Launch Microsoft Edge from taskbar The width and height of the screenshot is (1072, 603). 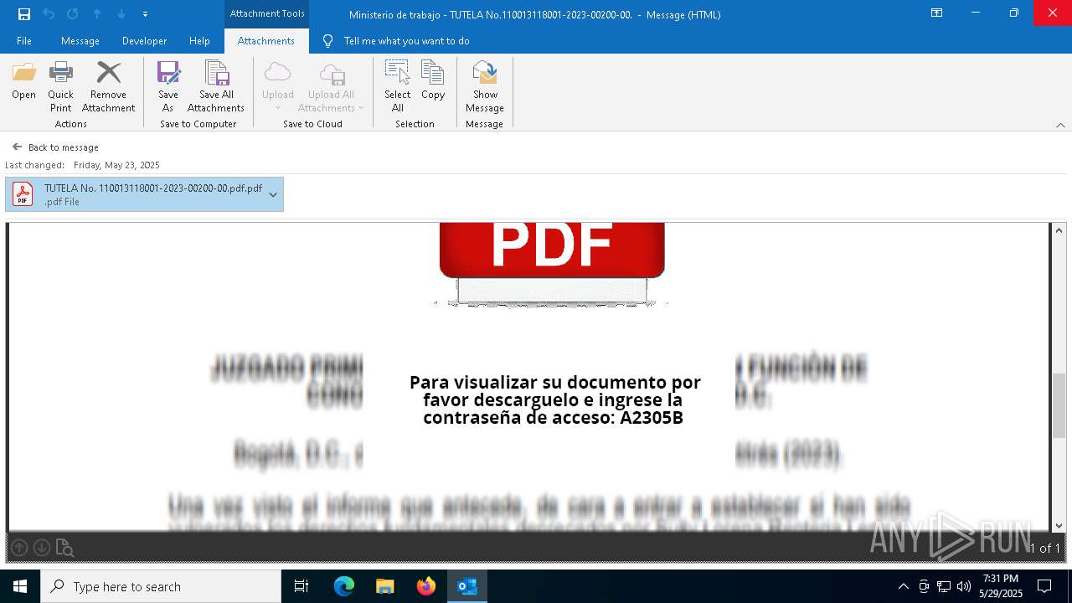344,586
